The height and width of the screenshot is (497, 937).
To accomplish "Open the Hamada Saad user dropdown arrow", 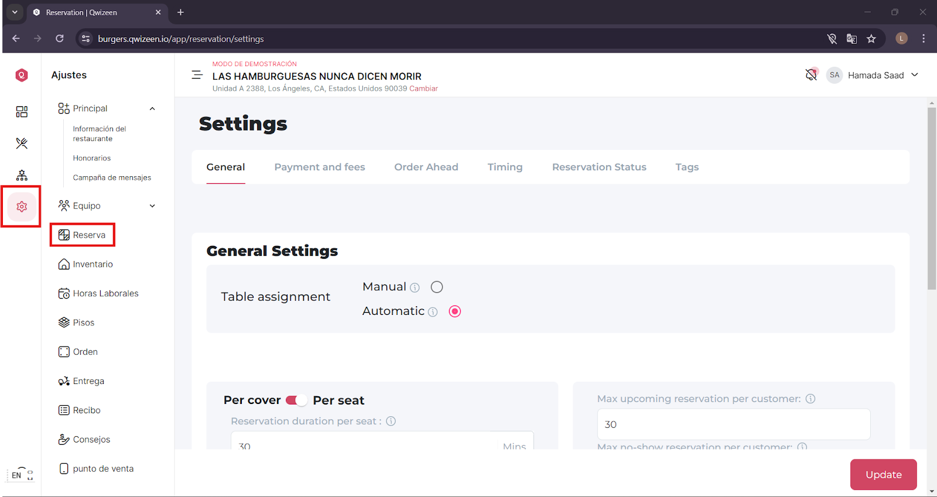I will (x=915, y=75).
